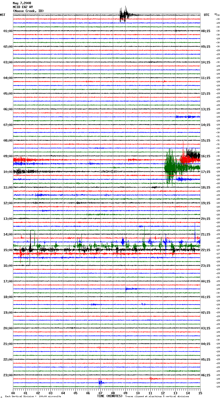Click the "00:15" UTC time label
The width and height of the screenshot is (221, 400).
pos(206,281)
